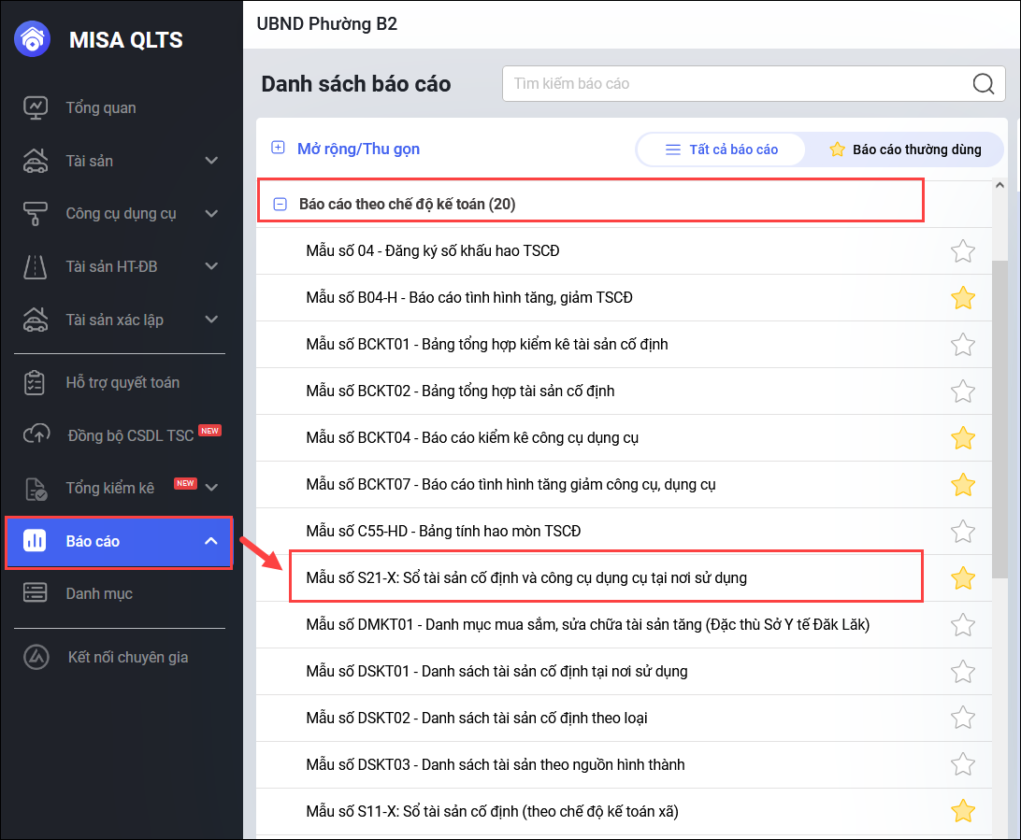Click the Công cụ dụng cụ tool icon
This screenshot has width=1021, height=840.
[36, 213]
